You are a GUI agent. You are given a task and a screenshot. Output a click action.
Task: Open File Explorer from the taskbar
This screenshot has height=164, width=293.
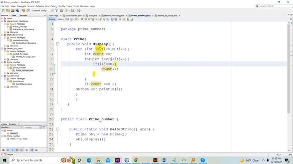[x=98, y=160]
